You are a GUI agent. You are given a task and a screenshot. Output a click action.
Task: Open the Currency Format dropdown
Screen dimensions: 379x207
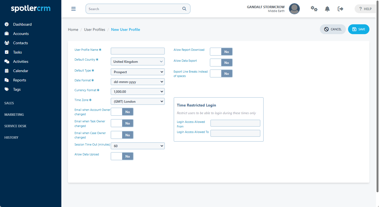tap(138, 91)
